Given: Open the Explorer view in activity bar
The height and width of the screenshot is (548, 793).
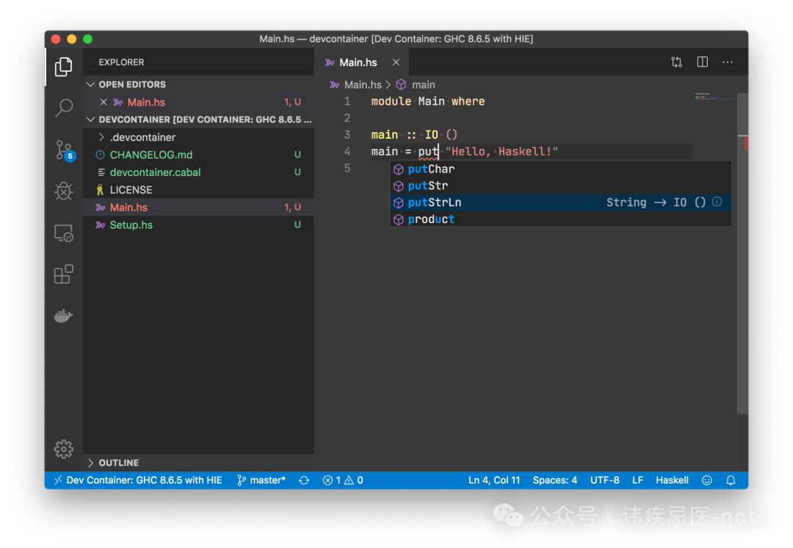Looking at the screenshot, I should pyautogui.click(x=64, y=67).
